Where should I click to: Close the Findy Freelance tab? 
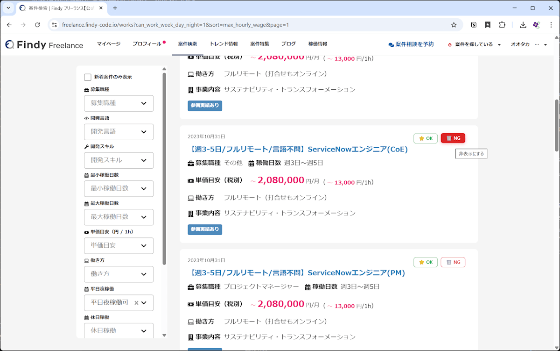(x=101, y=8)
